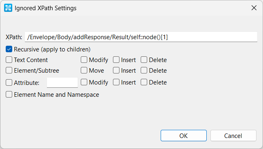Check Modify in the Text Content row

(x=84, y=60)
